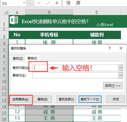Click Find All button 查找全部(I)

point(66,99)
